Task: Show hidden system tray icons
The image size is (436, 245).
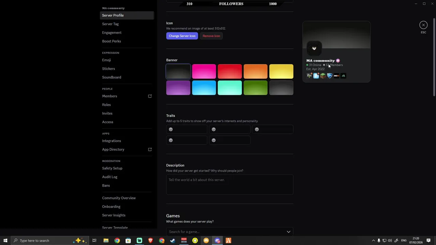Action: pyautogui.click(x=373, y=241)
